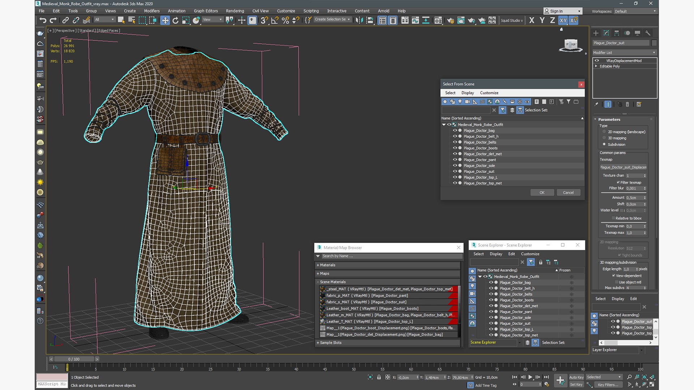Viewport: 694px width, 390px height.
Task: Click the Undo arrow in main toolbar
Action: [x=43, y=20]
